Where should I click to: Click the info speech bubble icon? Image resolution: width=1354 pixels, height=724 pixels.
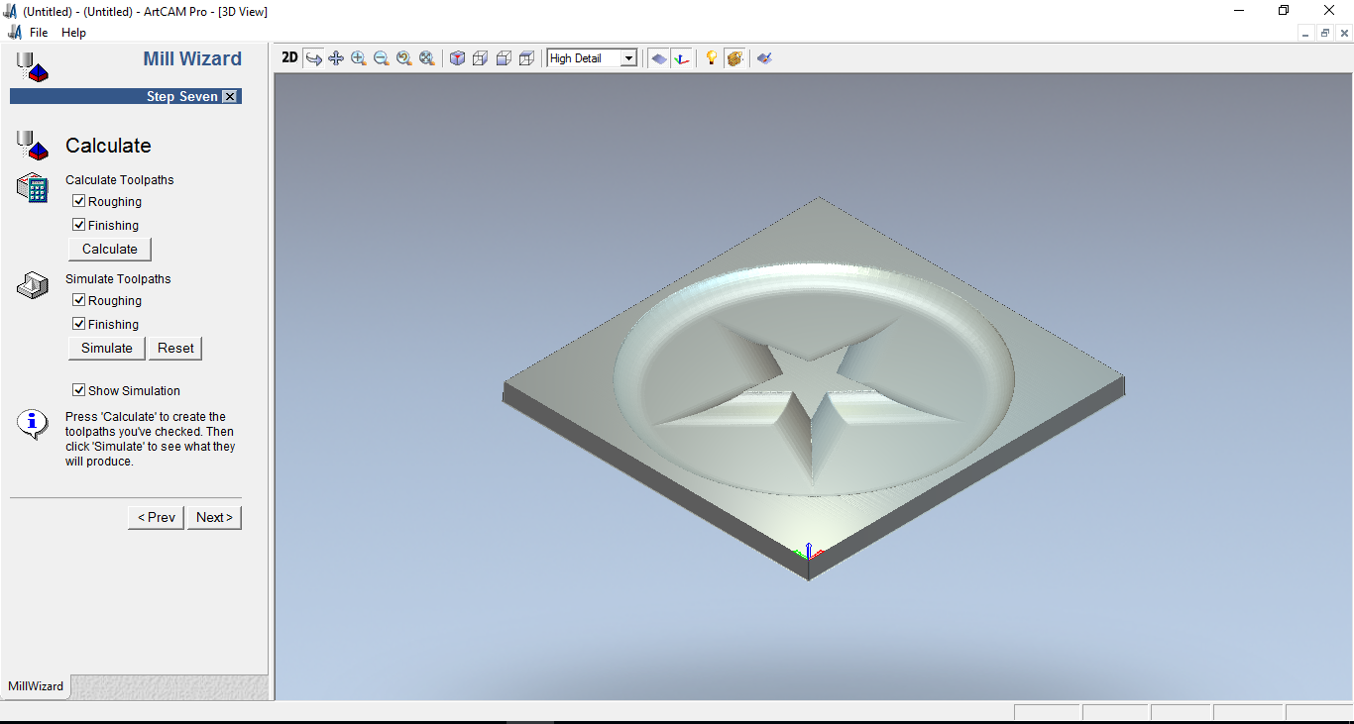pos(33,424)
